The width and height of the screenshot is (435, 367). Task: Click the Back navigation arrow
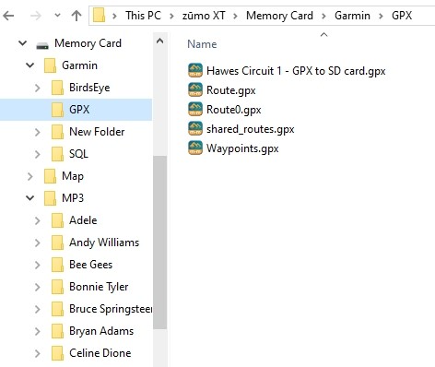pos(8,16)
